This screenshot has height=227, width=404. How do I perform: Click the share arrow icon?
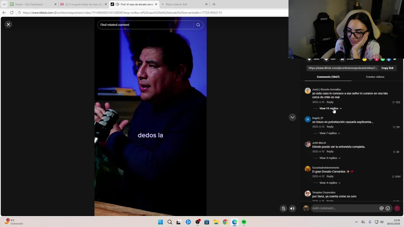pos(395,59)
